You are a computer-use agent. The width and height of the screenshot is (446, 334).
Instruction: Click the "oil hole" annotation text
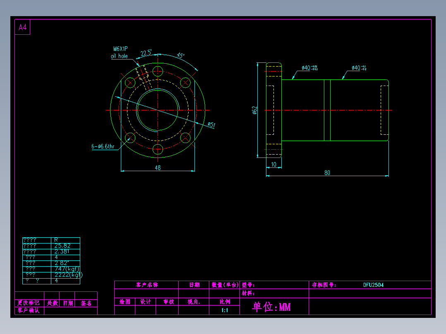[119, 56]
